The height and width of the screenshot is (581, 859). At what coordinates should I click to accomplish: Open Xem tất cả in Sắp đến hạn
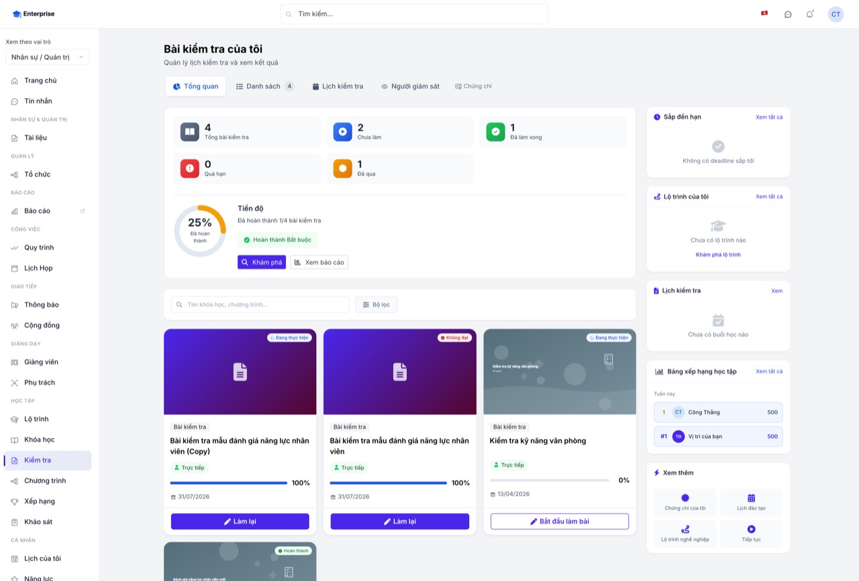(x=769, y=117)
